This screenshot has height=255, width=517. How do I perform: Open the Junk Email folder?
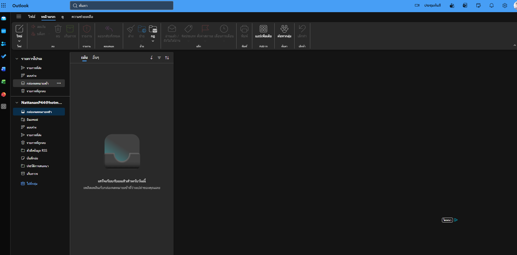(39, 120)
